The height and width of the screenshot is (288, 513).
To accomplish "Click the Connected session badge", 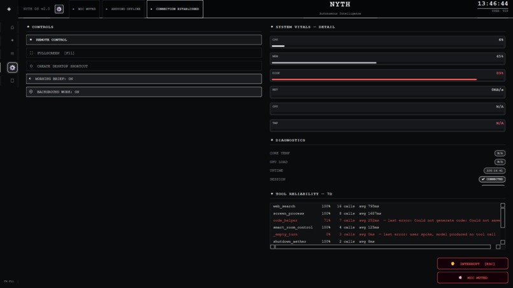I will pos(492,179).
